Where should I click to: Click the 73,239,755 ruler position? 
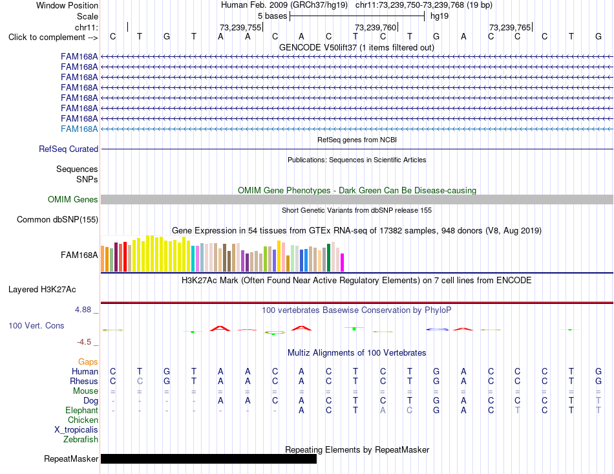tap(240, 27)
